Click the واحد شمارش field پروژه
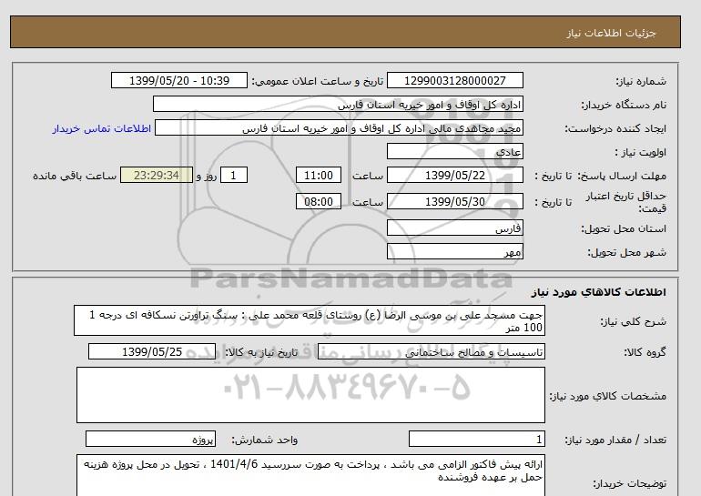 pyautogui.click(x=150, y=440)
